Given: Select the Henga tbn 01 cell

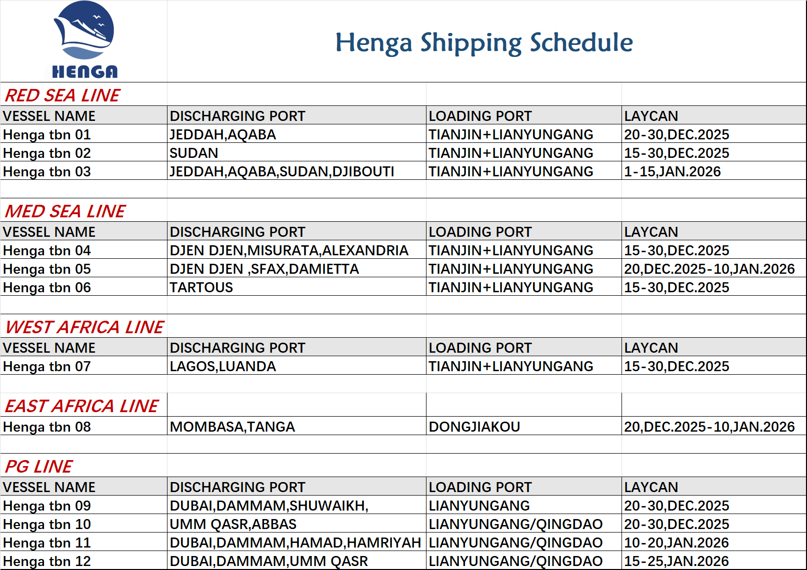Looking at the screenshot, I should 47,135.
